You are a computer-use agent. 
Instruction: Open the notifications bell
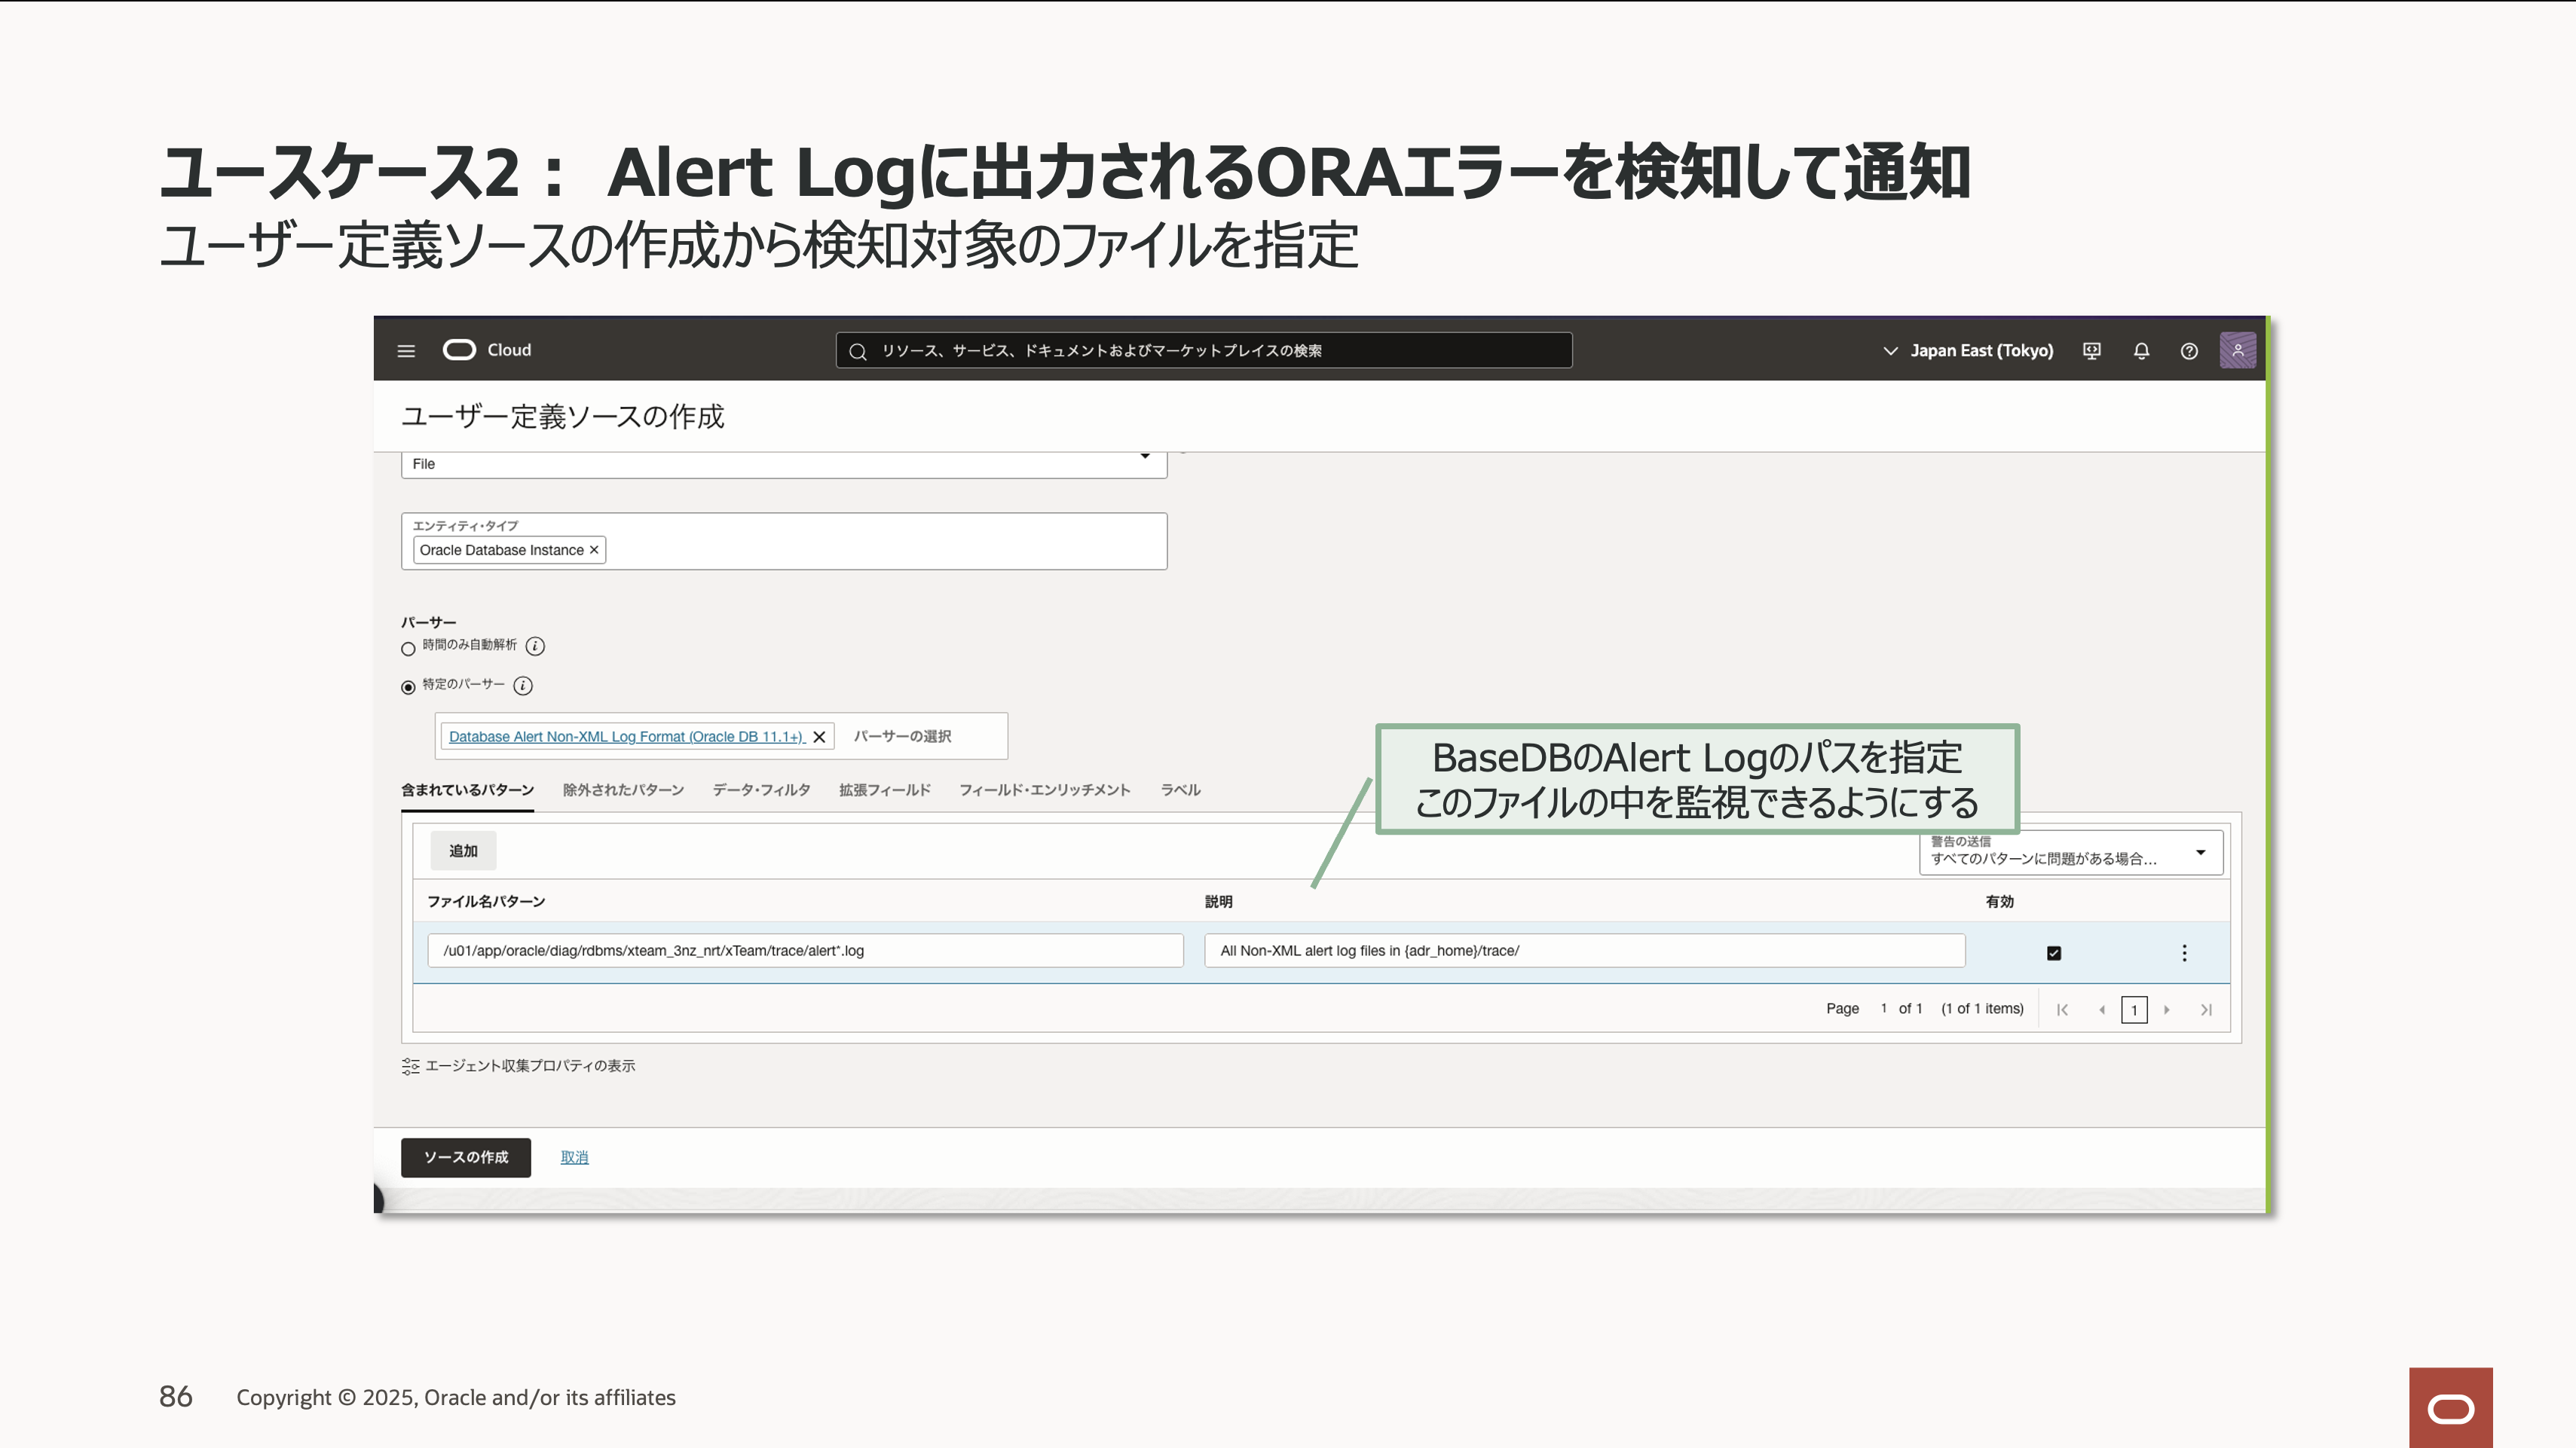point(2141,351)
